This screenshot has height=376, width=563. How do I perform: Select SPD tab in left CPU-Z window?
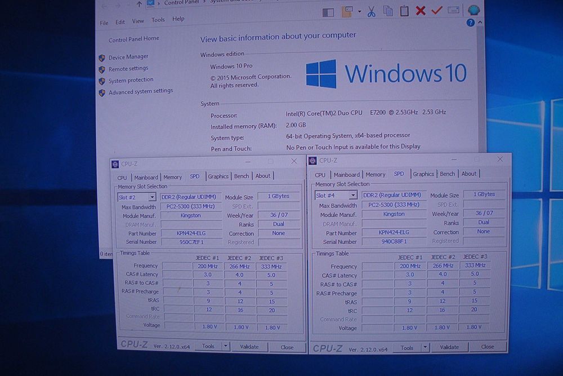click(x=195, y=176)
